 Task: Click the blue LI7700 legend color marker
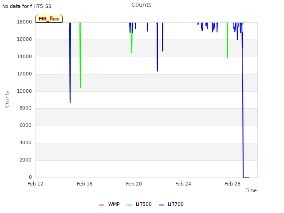coord(161,205)
